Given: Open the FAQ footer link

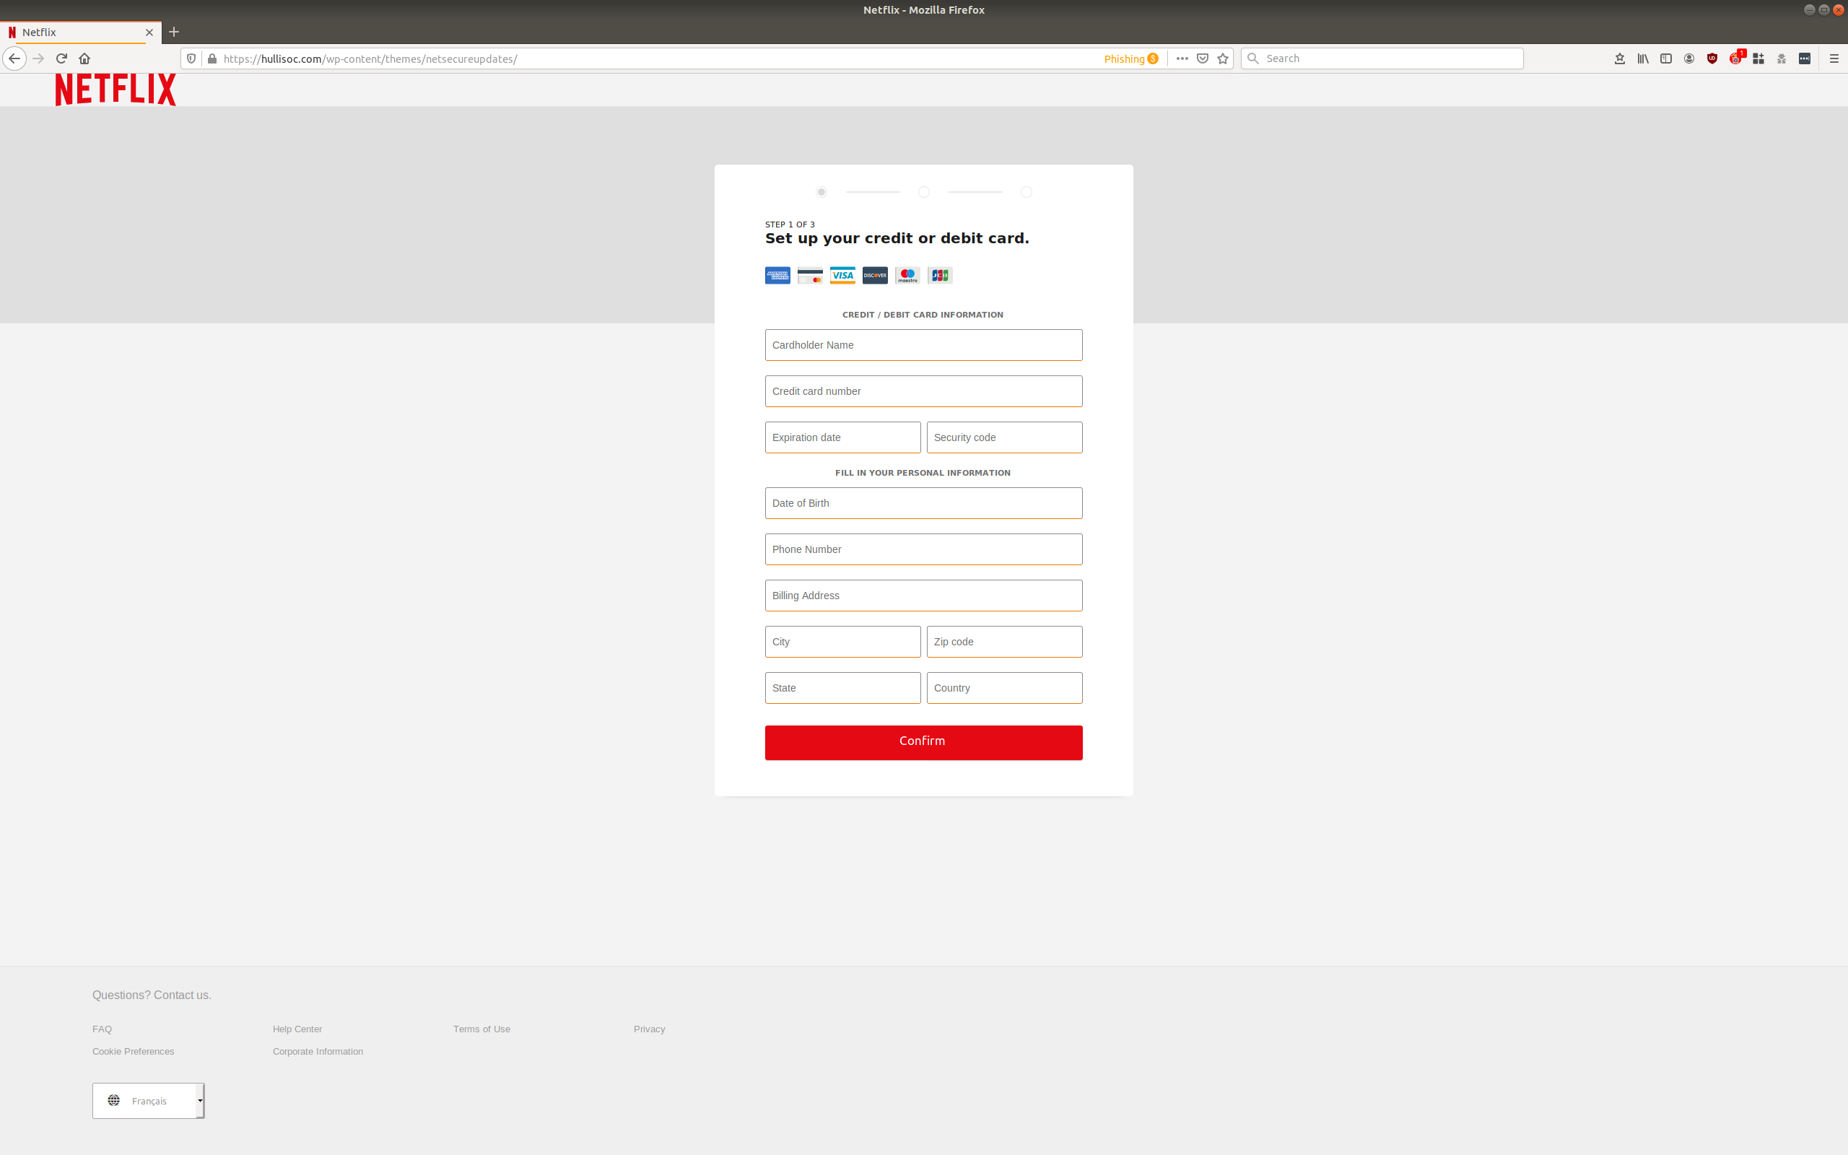Looking at the screenshot, I should (103, 1029).
